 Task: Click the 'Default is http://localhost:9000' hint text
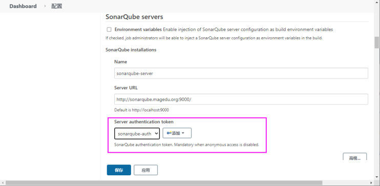coord(141,110)
